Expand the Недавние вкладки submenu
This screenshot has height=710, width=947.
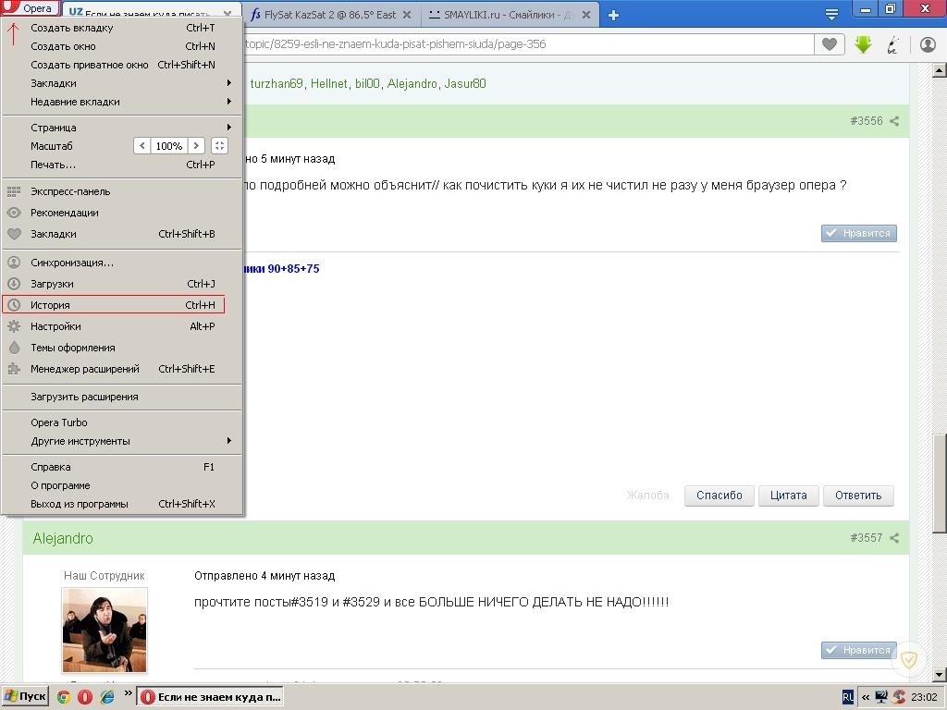point(229,102)
